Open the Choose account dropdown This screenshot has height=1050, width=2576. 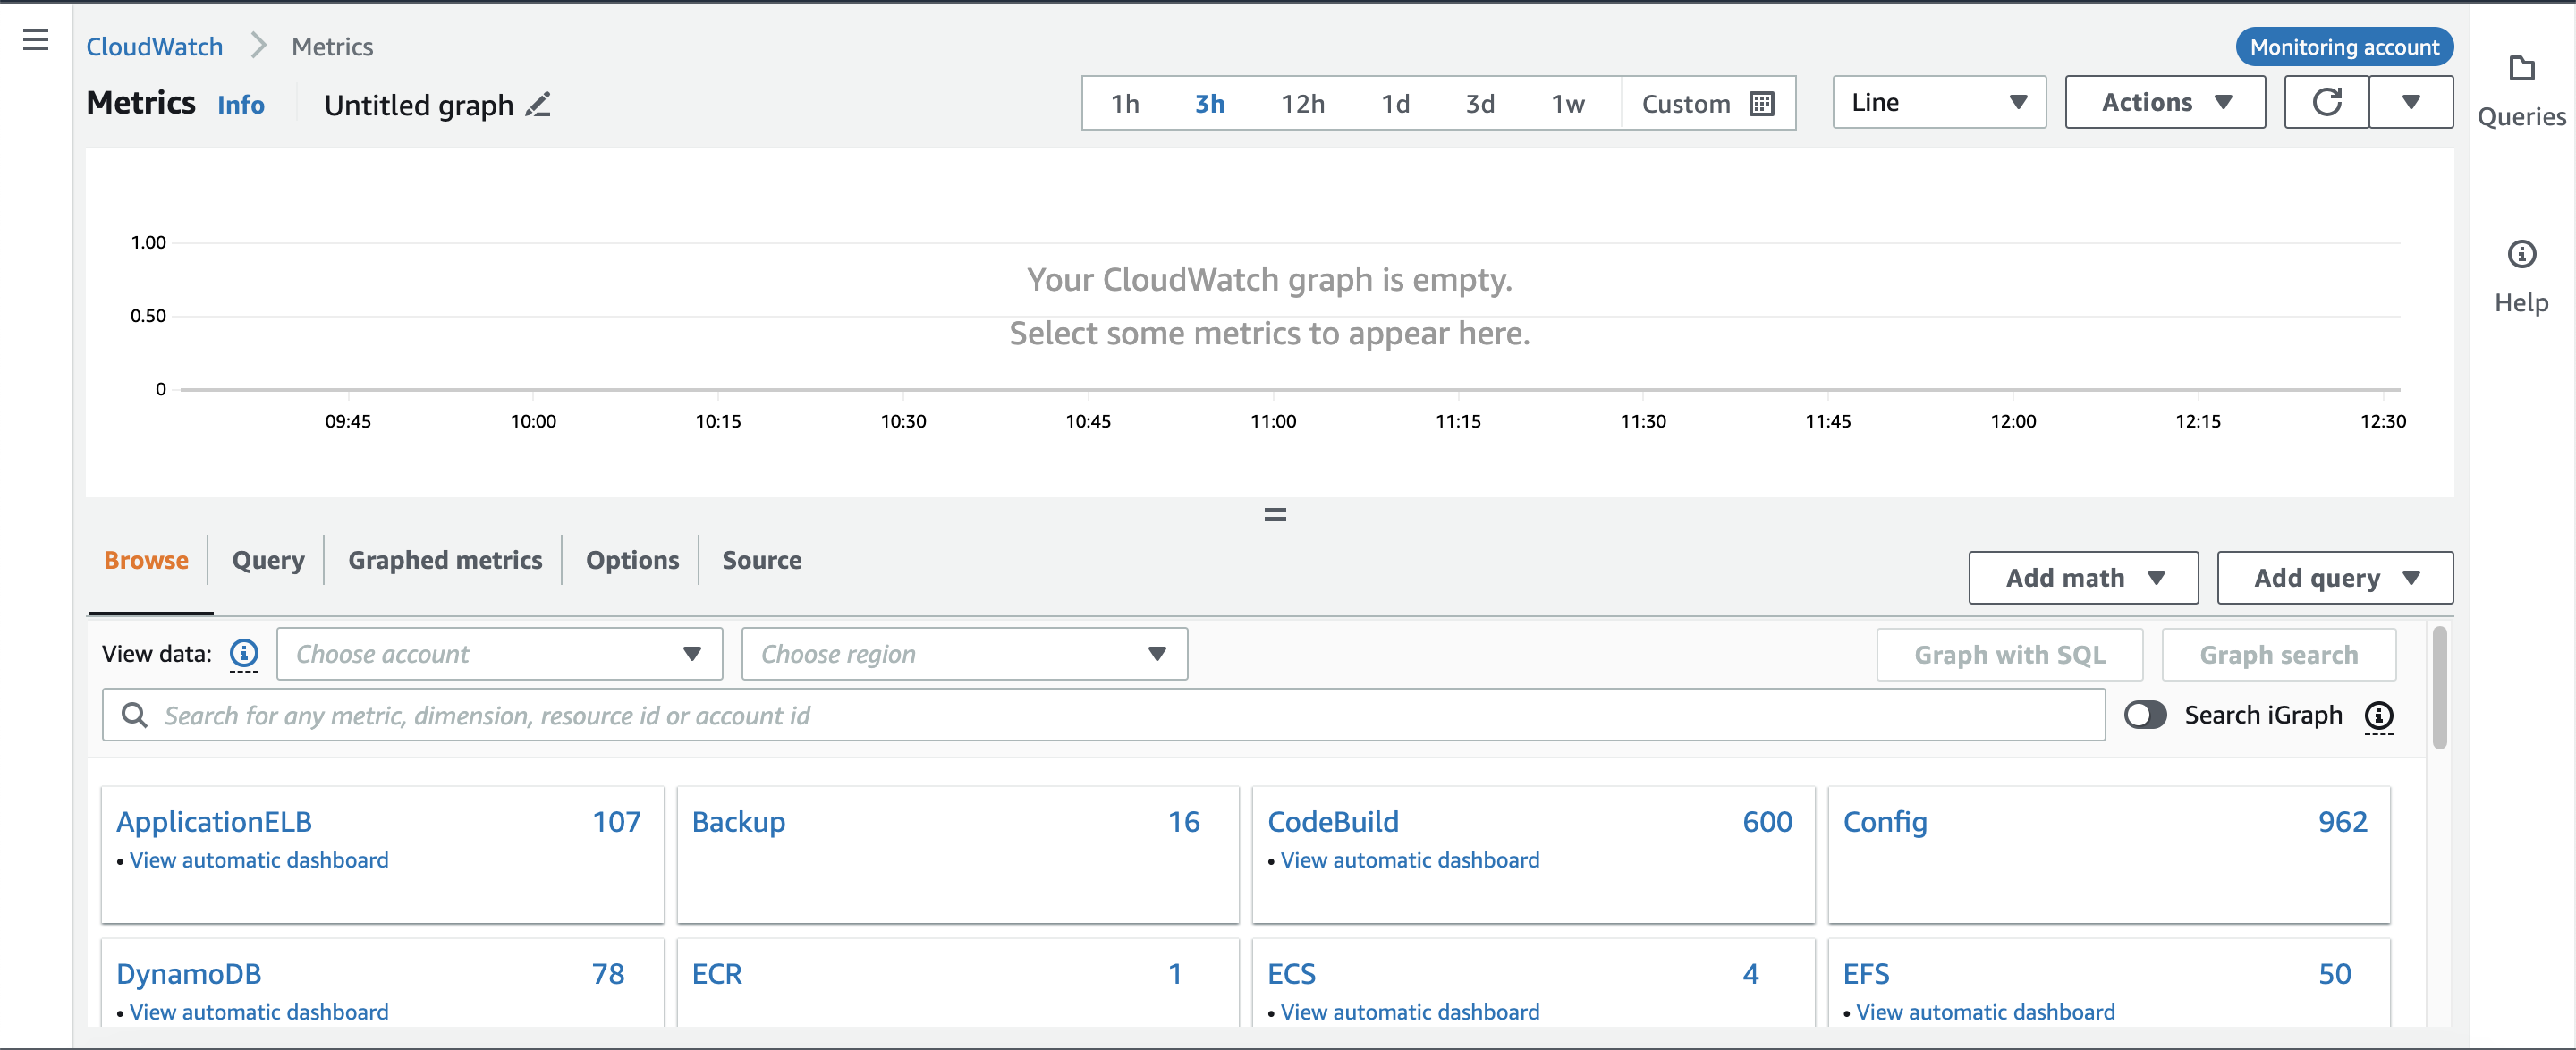point(499,654)
